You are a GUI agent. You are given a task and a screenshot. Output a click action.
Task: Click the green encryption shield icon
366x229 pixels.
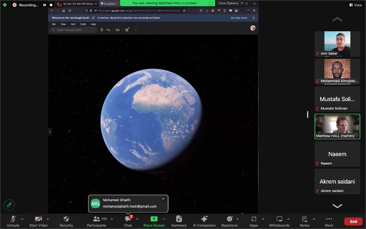click(x=5, y=5)
